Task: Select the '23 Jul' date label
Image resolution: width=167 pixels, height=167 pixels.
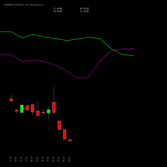Action: tap(48, 159)
